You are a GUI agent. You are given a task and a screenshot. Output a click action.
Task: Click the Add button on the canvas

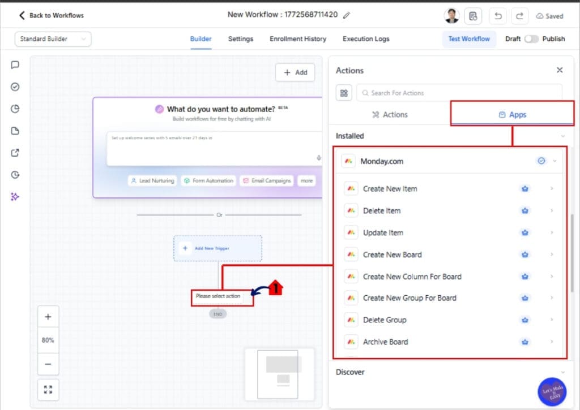tap(295, 72)
